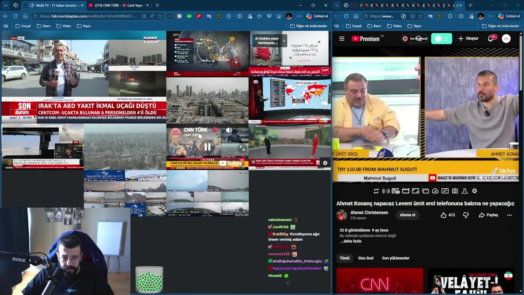Open extensions puzzle icon in left browser

(228, 16)
